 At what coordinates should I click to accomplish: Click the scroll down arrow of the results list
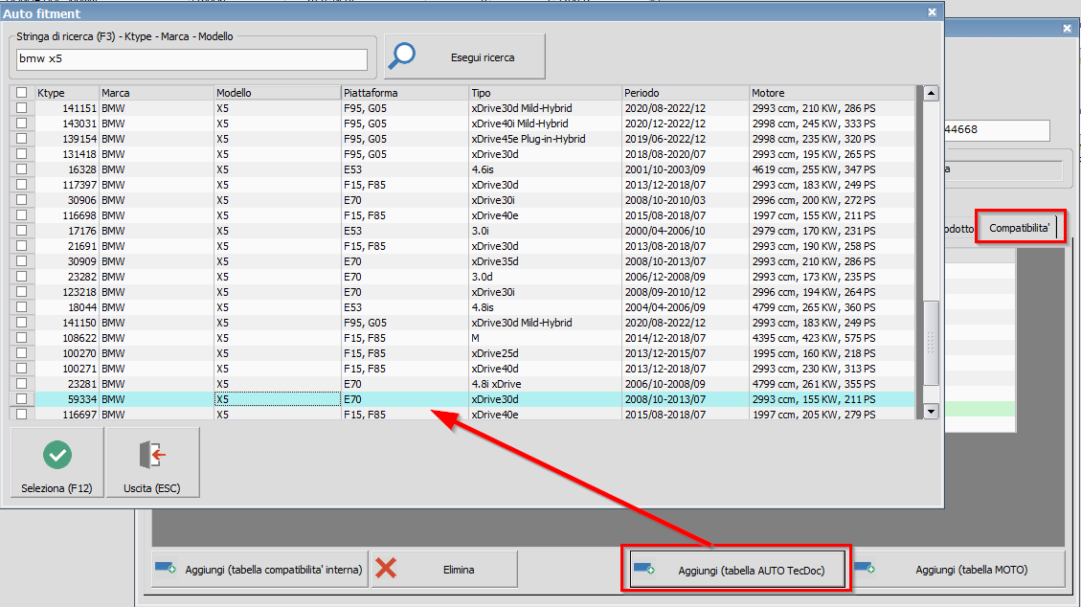pyautogui.click(x=931, y=412)
